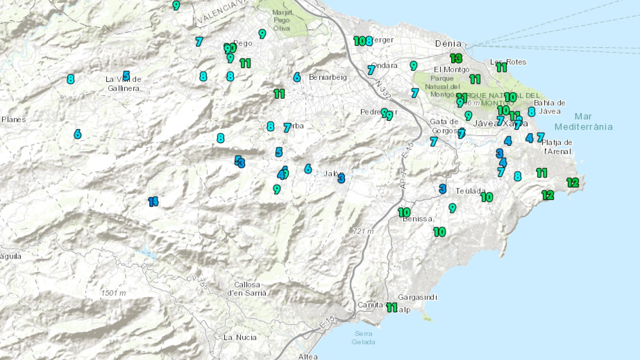Select the 3 marker left of Teulada
The width and height of the screenshot is (640, 360).
click(442, 189)
